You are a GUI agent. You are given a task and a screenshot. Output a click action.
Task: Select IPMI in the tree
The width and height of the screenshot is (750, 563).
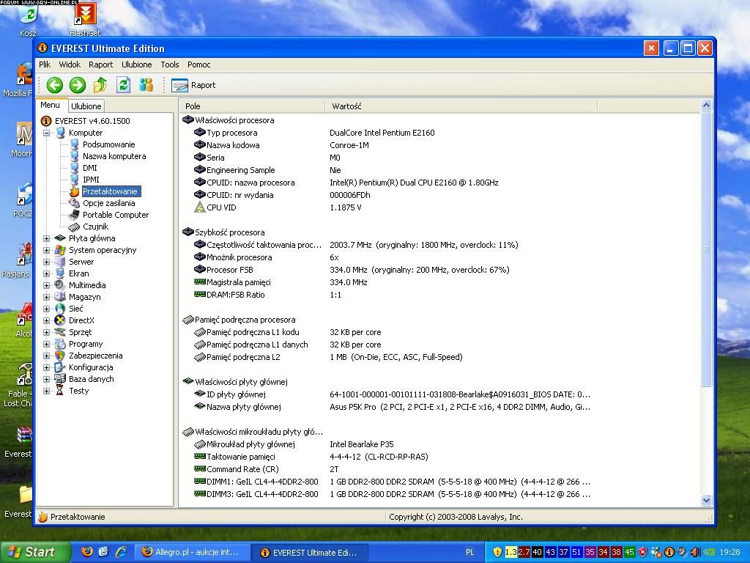(91, 180)
